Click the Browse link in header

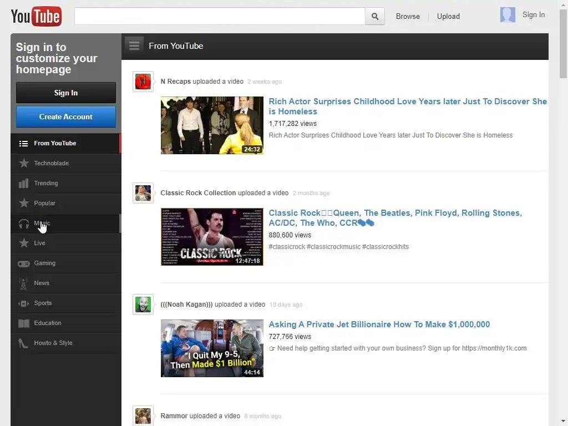click(408, 16)
